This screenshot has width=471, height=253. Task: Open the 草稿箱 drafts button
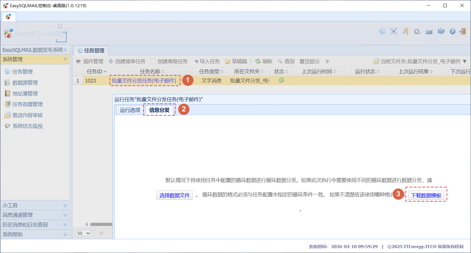coord(236,61)
